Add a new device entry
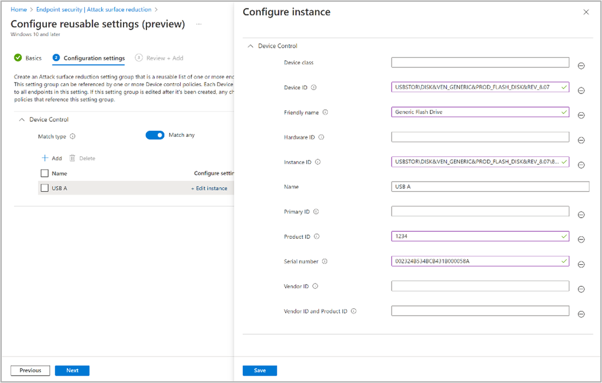Screen dimensions: 602x383 [52, 158]
